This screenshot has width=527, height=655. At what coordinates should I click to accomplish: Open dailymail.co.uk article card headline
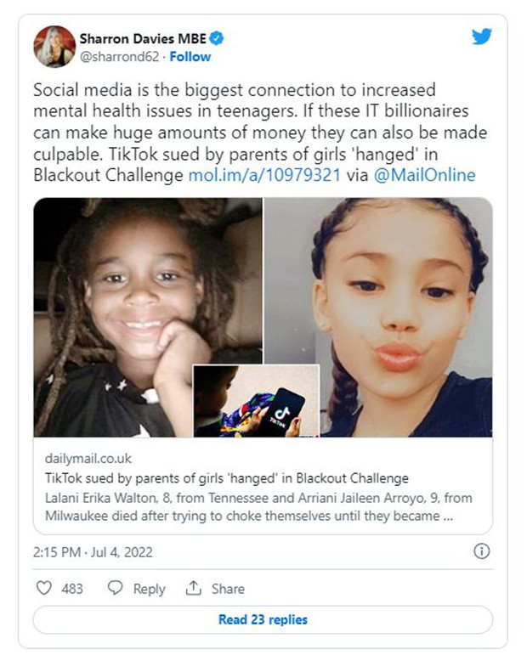[227, 478]
